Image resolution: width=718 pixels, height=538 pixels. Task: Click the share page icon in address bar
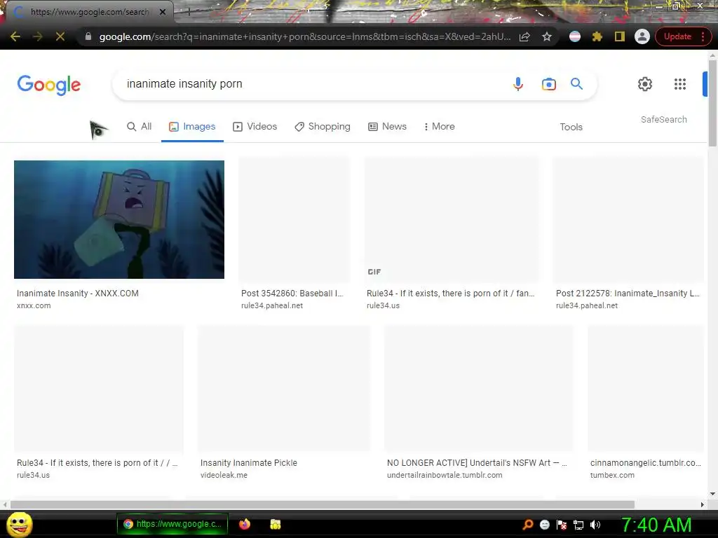[524, 36]
